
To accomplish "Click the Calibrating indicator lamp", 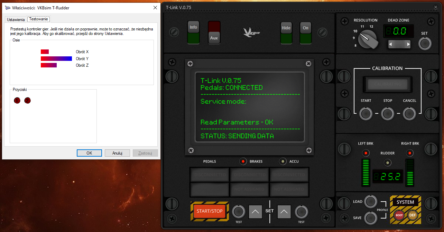I will pyautogui.click(x=388, y=84).
